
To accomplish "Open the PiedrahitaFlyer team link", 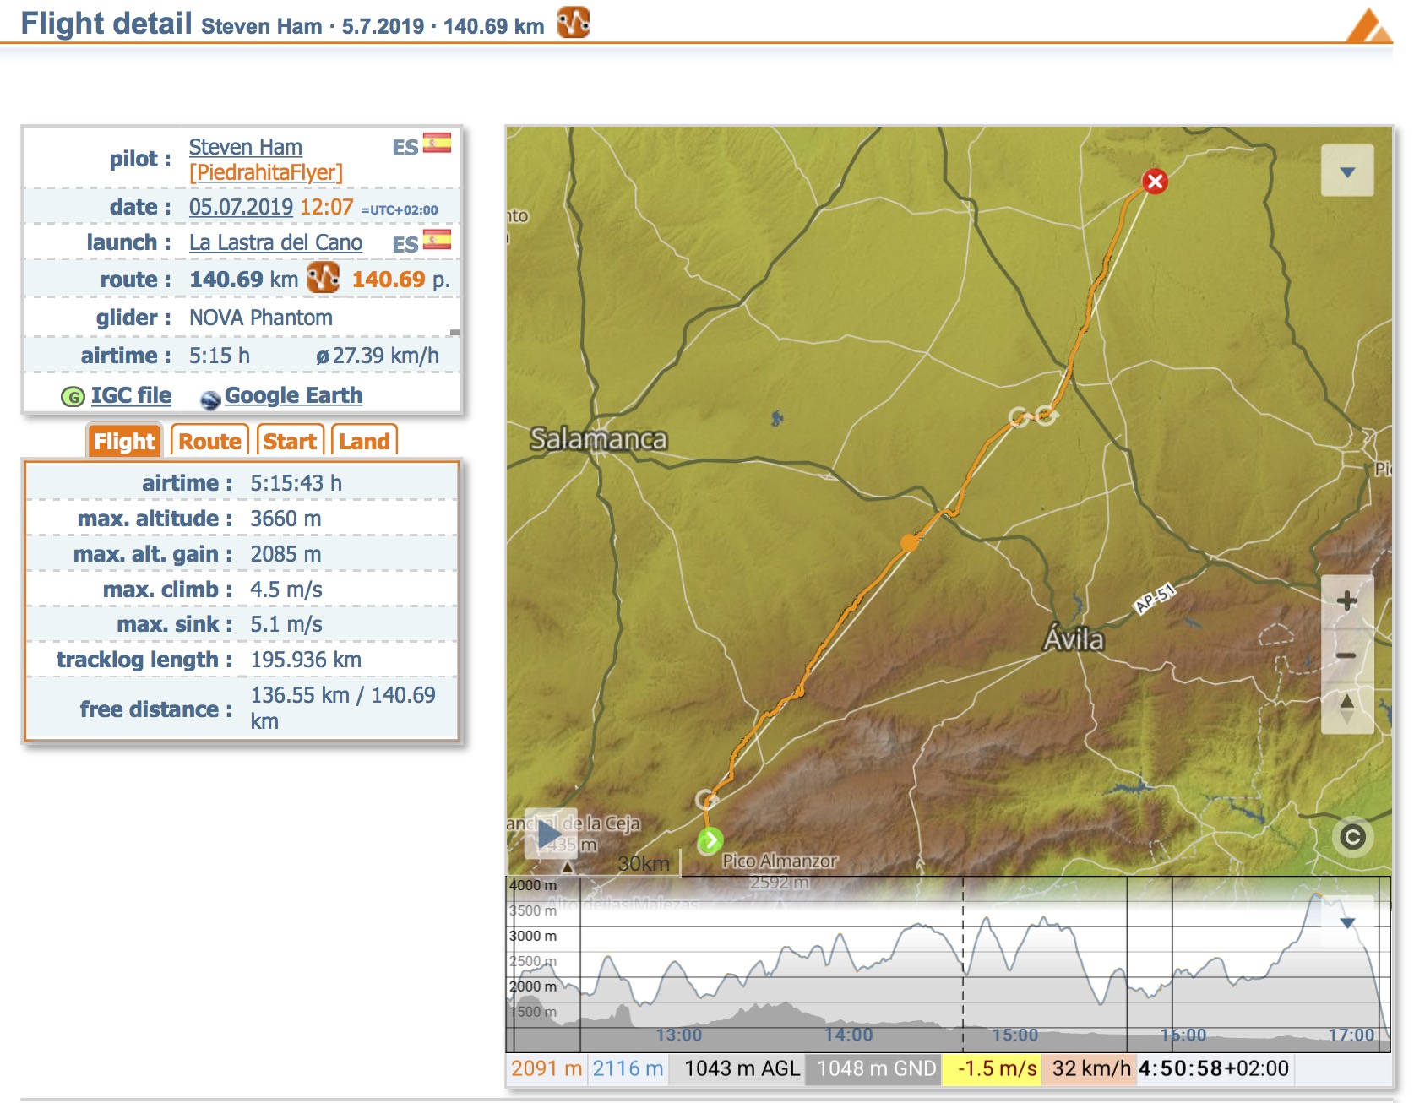I will coord(265,172).
